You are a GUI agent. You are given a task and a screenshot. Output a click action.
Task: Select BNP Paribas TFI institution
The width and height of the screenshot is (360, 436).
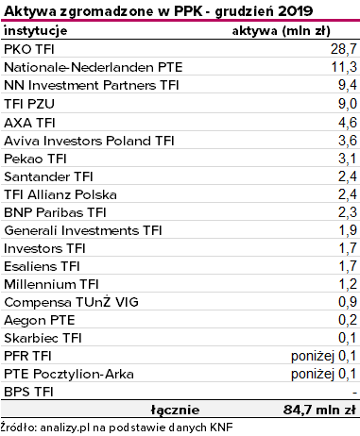point(55,212)
